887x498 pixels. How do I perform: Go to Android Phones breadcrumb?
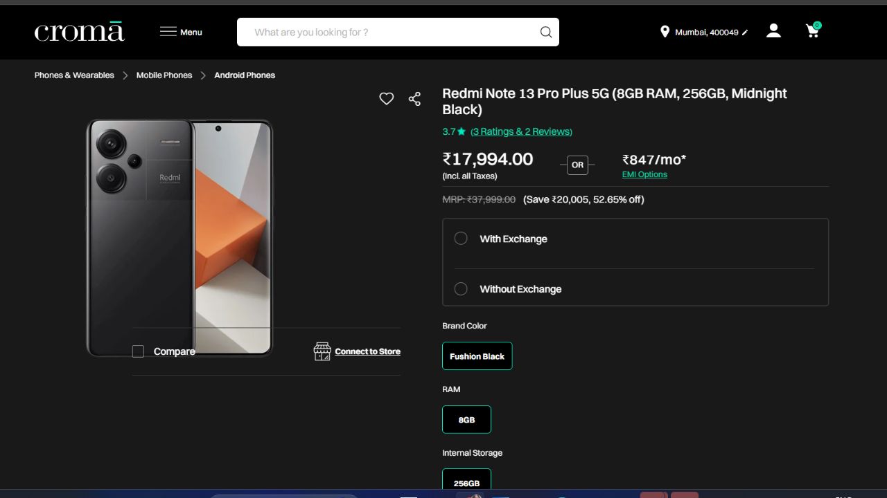click(x=245, y=75)
